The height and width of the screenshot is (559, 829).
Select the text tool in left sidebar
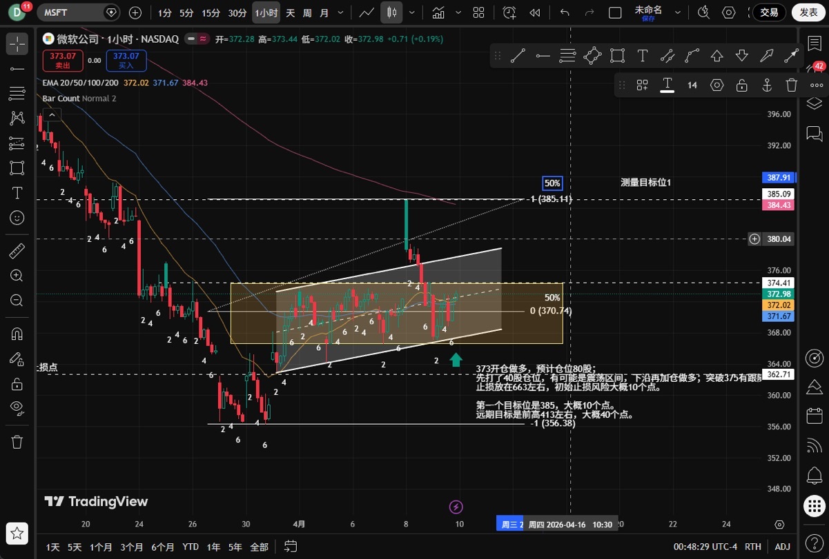point(17,192)
